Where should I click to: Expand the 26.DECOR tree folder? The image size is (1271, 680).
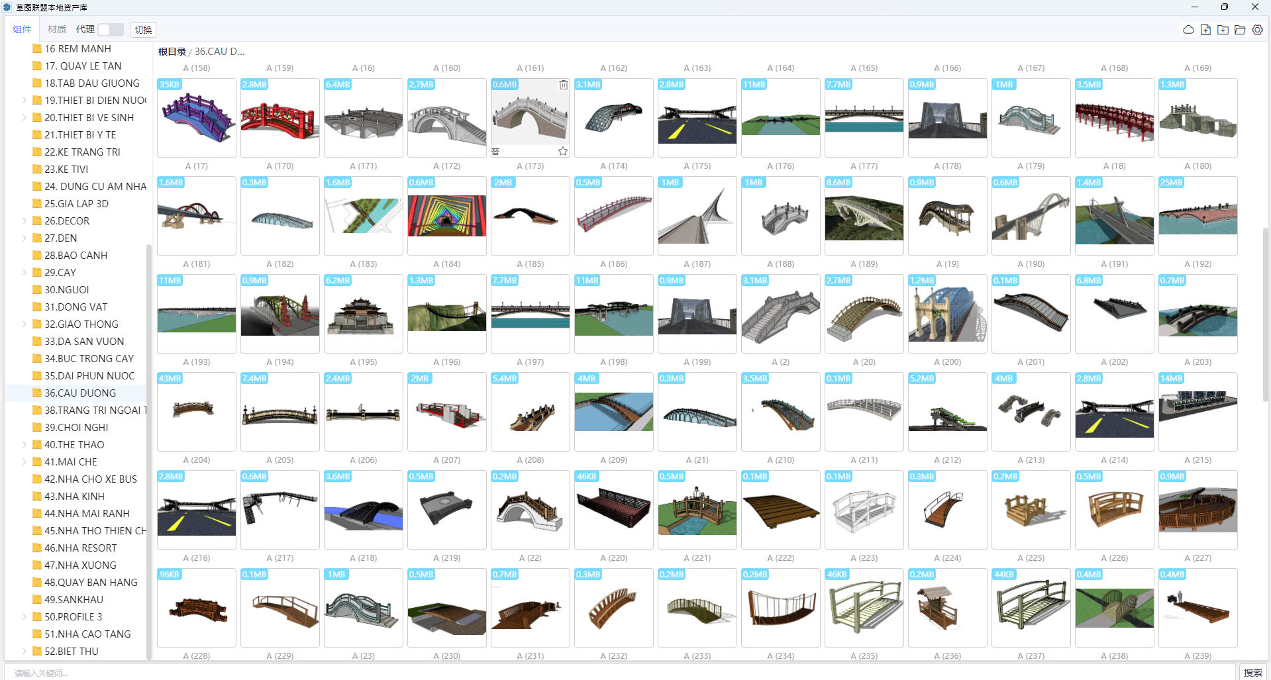(25, 221)
